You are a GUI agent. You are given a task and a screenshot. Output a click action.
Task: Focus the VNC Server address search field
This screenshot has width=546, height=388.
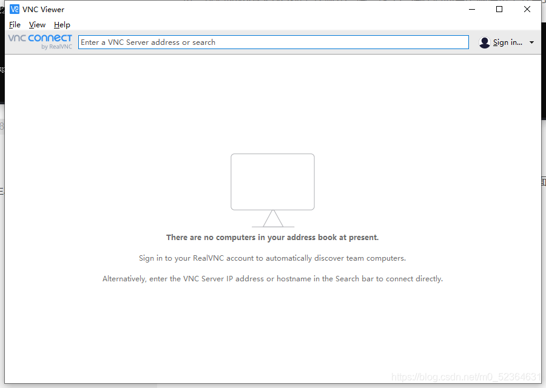pos(274,42)
